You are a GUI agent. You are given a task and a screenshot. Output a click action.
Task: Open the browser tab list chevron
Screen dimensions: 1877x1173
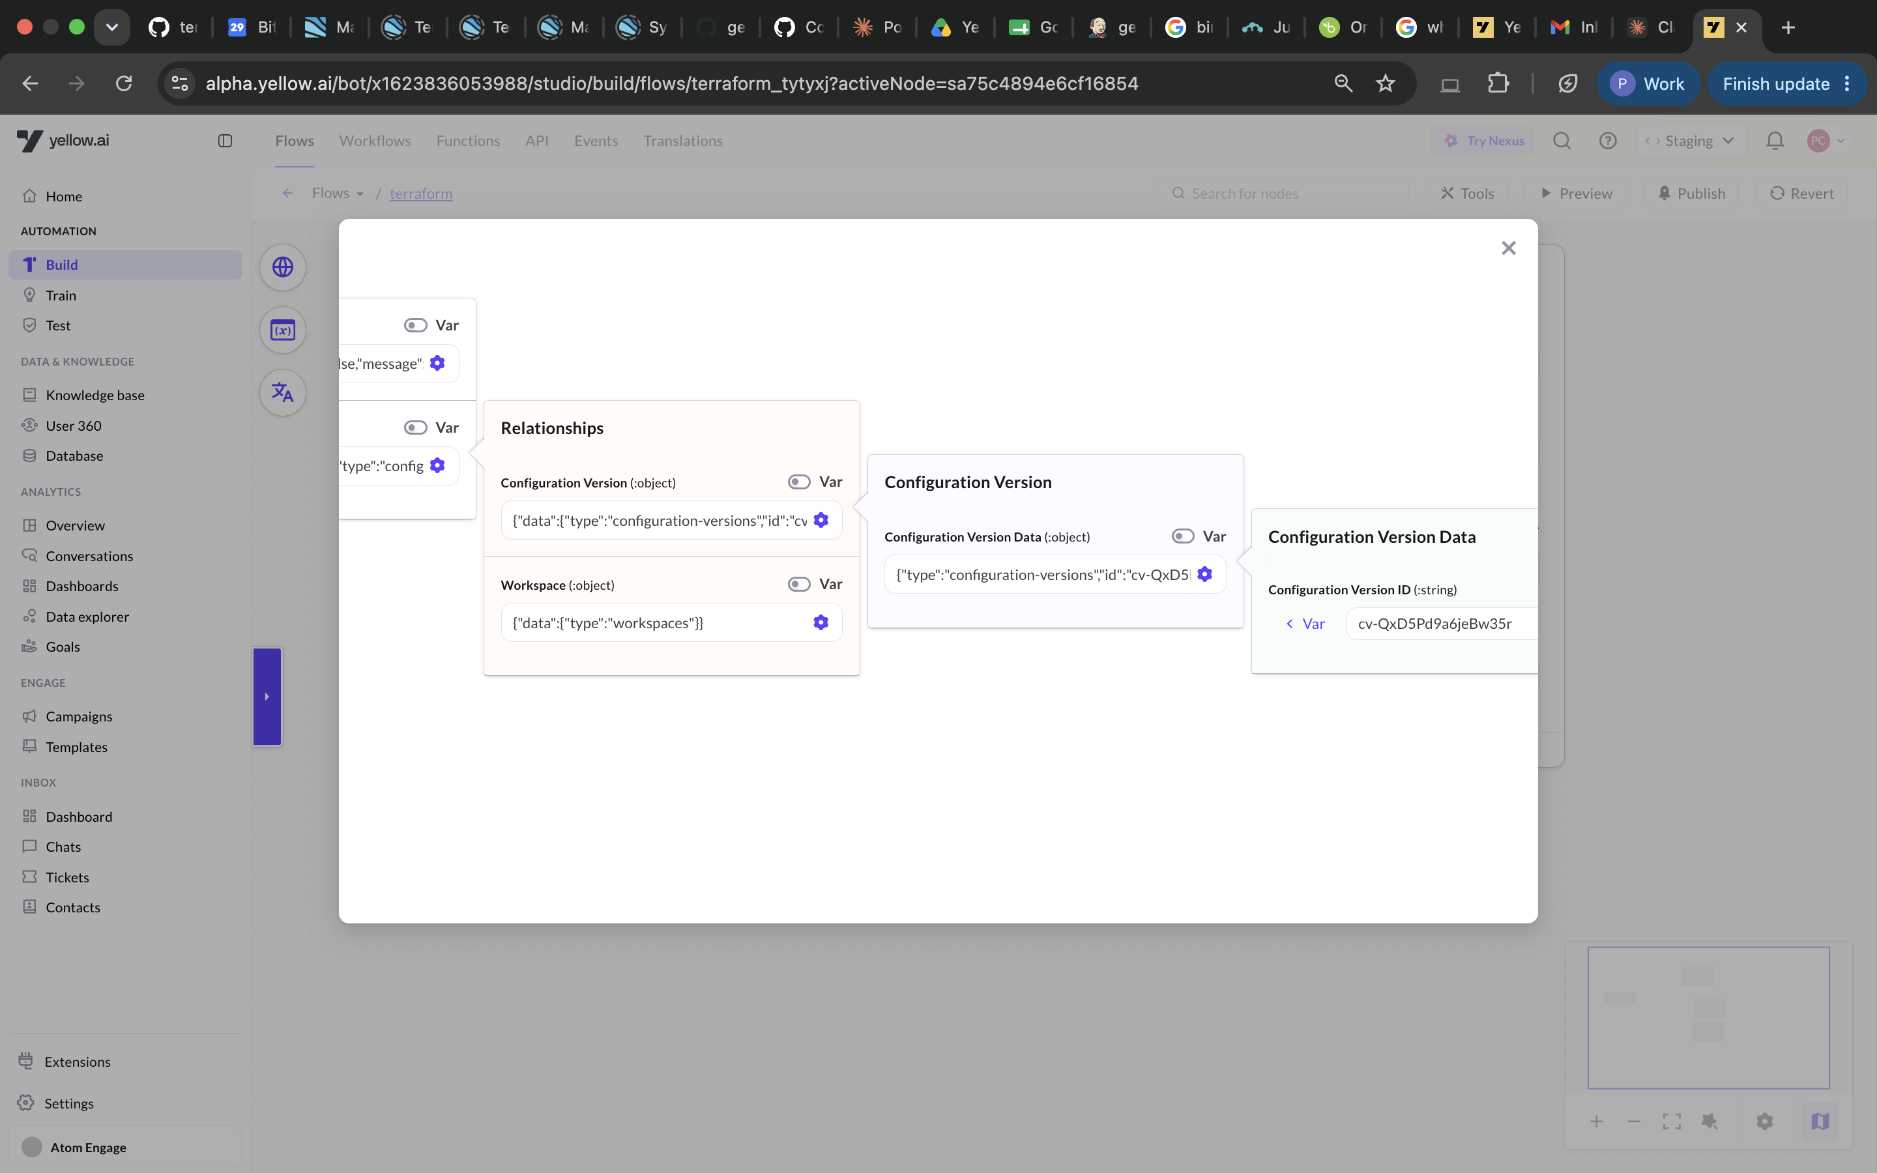pyautogui.click(x=111, y=27)
